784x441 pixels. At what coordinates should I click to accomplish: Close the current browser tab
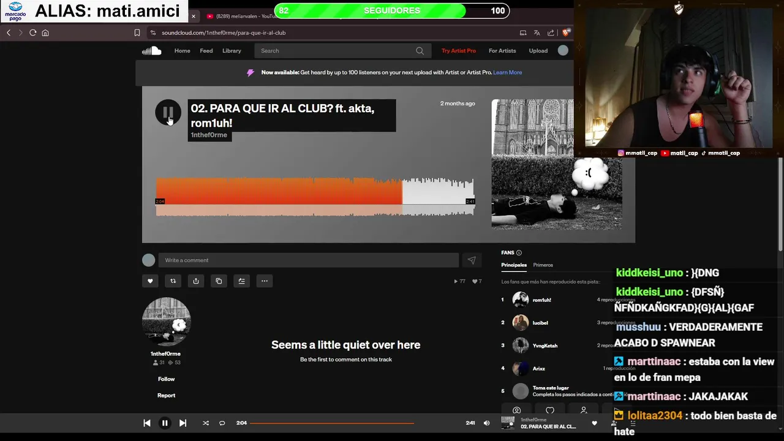194,16
